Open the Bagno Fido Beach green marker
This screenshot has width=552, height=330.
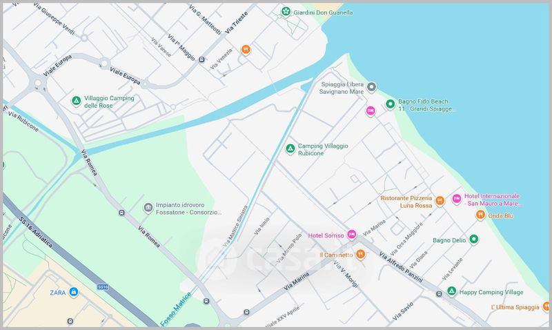[390, 104]
